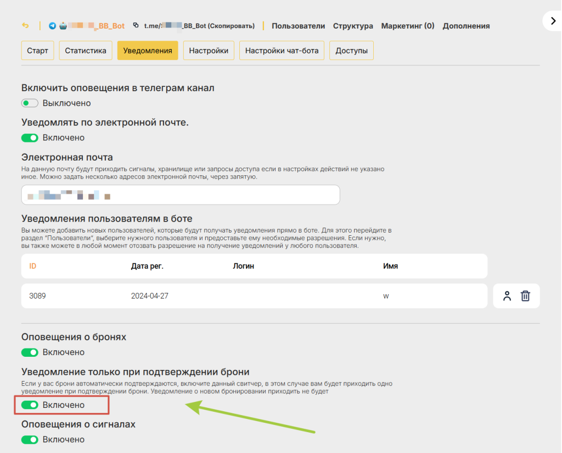Enable Telegram channel alerts toggle
The width and height of the screenshot is (562, 453).
tap(29, 103)
